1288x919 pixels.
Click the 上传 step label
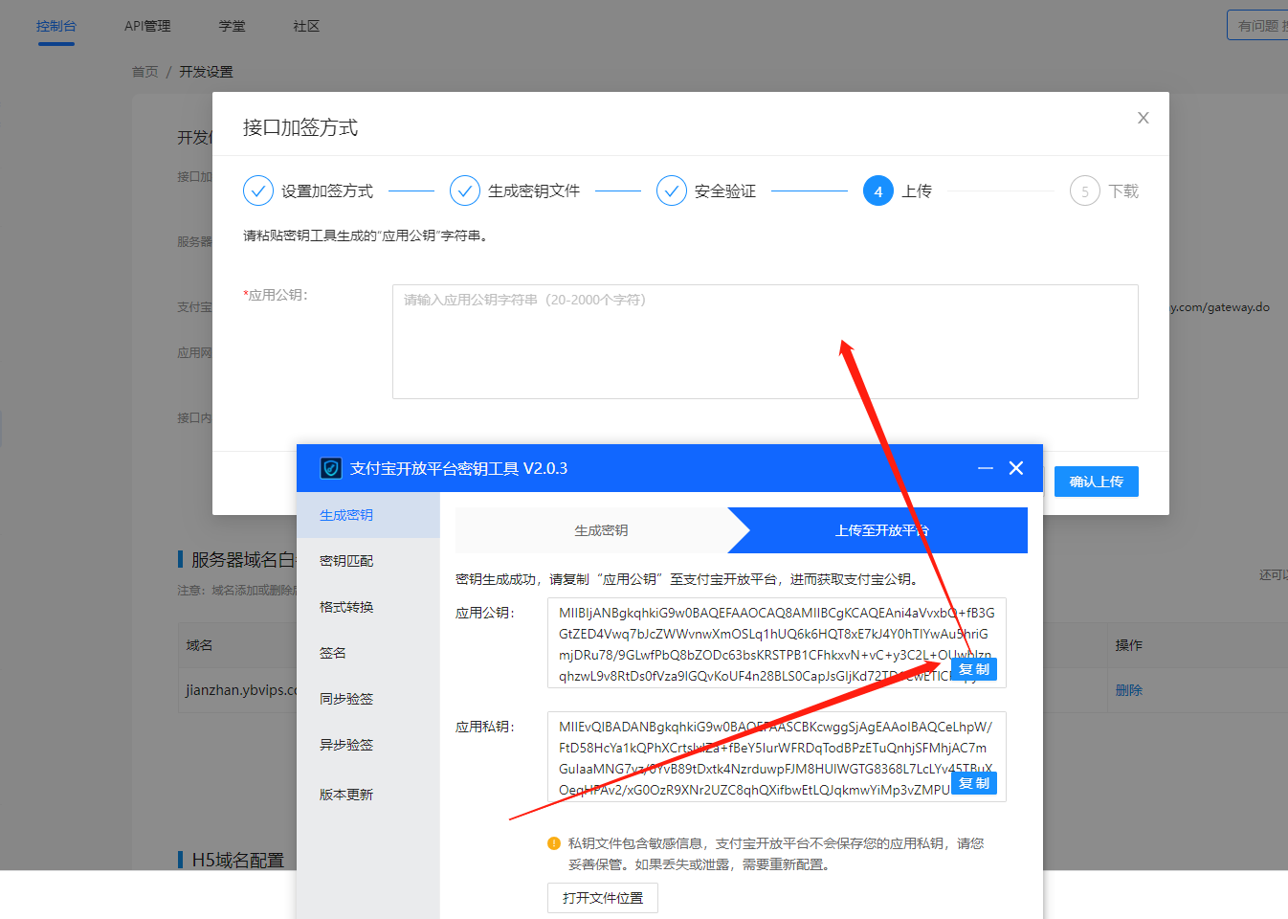tap(917, 191)
